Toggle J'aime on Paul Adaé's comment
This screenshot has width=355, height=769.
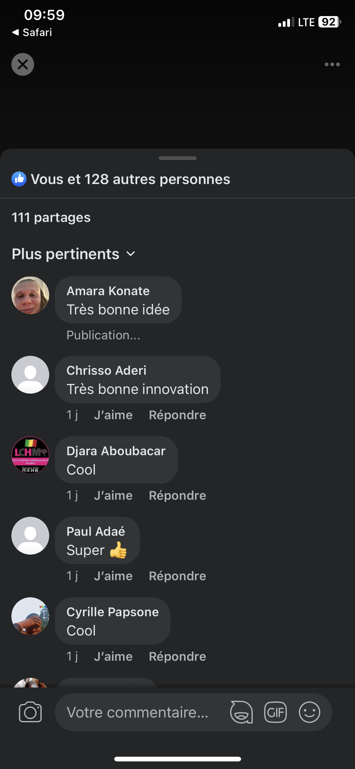click(113, 576)
